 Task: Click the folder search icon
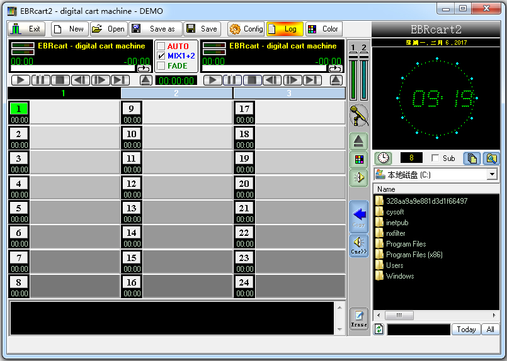click(491, 158)
